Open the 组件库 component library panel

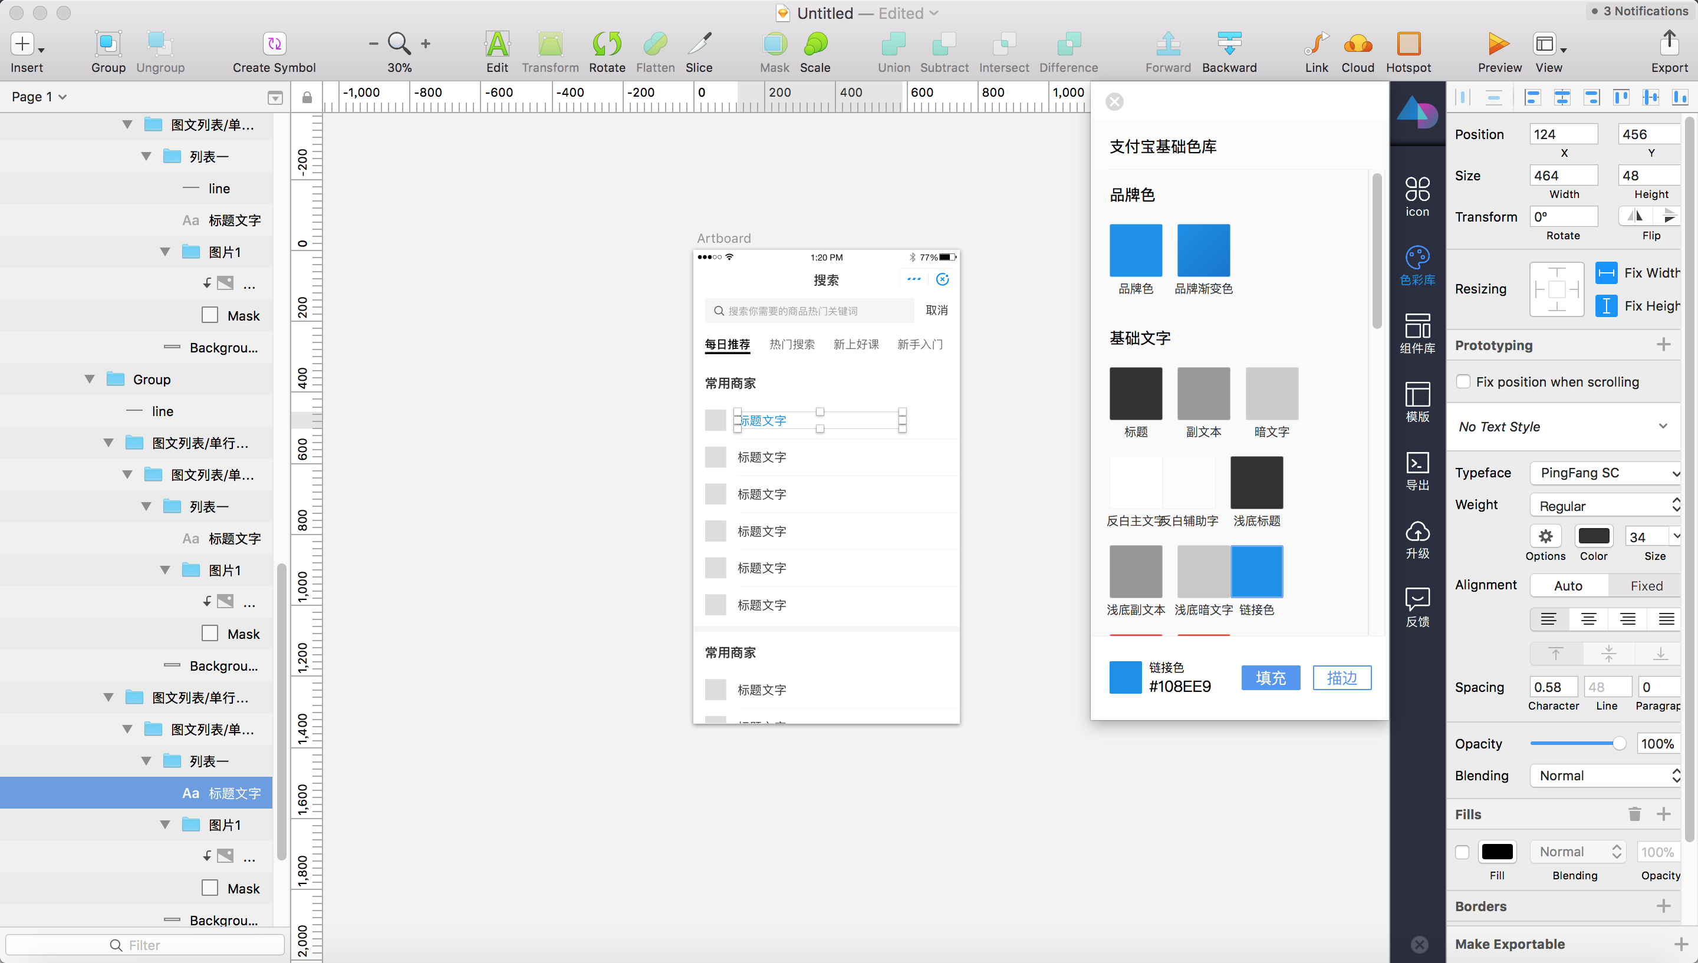1417,332
